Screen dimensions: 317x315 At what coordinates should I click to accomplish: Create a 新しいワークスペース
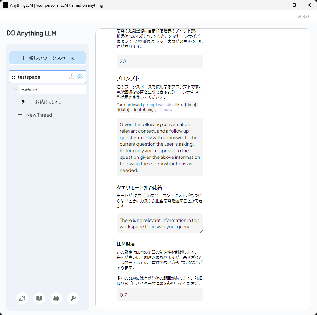pos(47,58)
